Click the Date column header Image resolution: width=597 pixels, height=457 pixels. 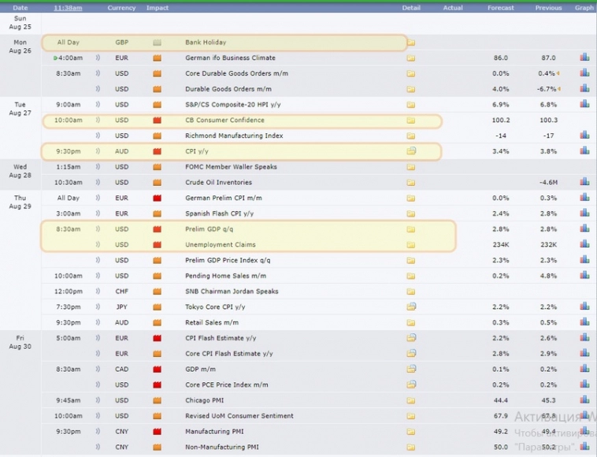click(20, 8)
